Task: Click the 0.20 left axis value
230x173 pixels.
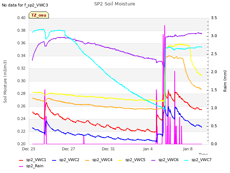Action: tap(22, 144)
